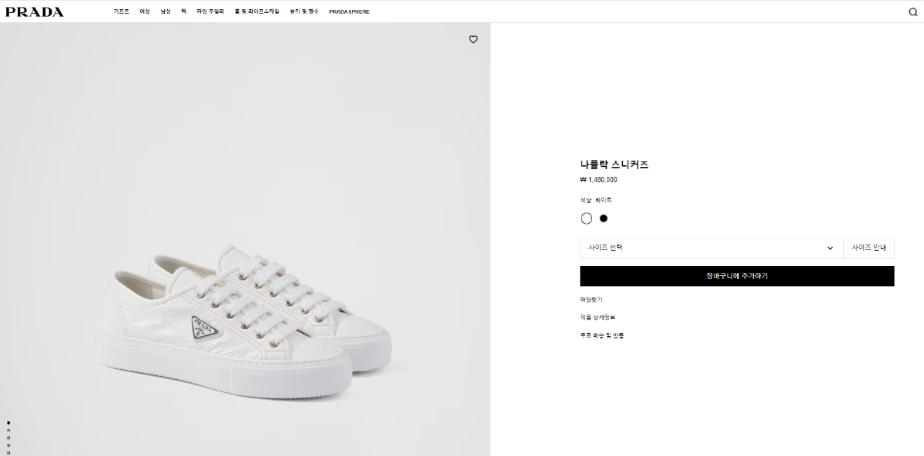924x456 pixels.
Task: Expand the 매장찾기 store finder link
Action: click(591, 299)
